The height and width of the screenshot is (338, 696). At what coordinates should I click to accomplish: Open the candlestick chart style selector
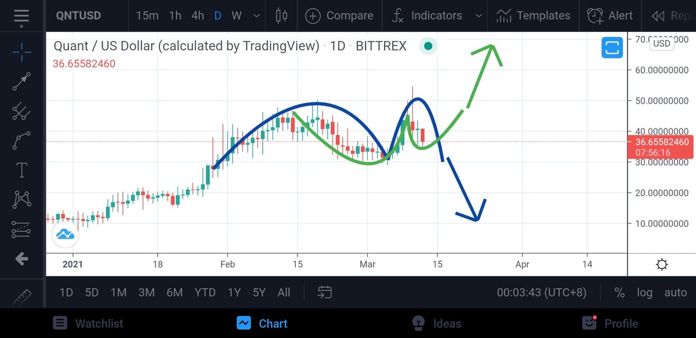point(282,16)
